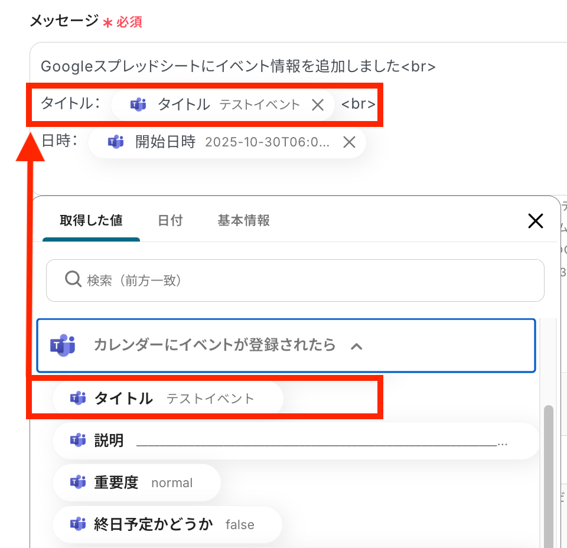Switch to the 日付 tab
The height and width of the screenshot is (548, 567).
[170, 221]
